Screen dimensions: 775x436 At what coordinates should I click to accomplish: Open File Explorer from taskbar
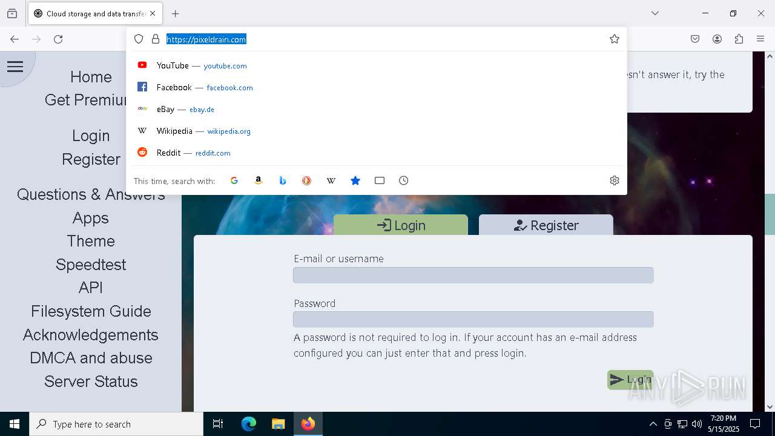278,424
